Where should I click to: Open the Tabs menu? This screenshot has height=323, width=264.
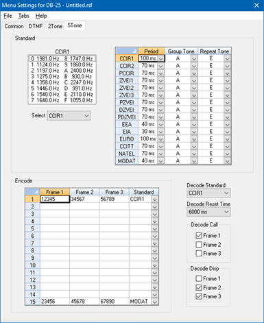click(23, 16)
